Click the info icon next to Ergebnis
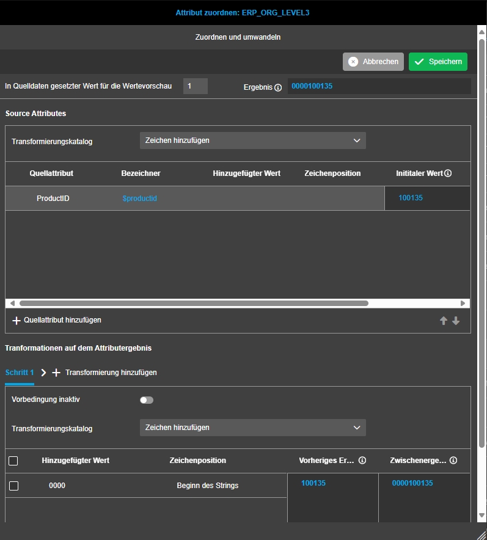 pos(278,87)
